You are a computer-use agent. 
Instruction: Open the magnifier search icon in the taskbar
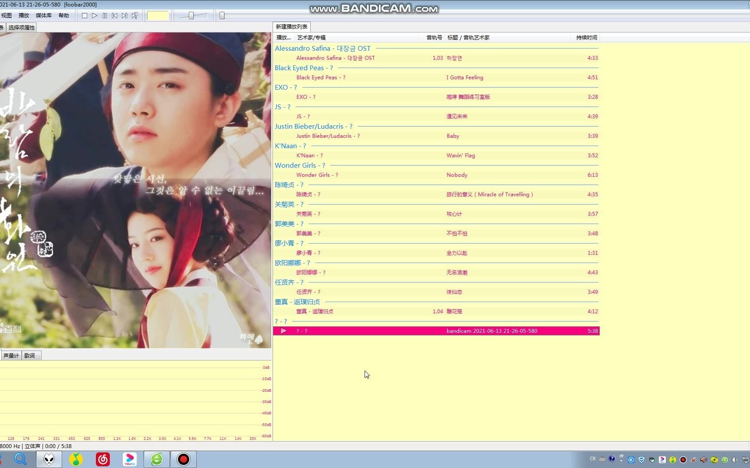(20, 459)
